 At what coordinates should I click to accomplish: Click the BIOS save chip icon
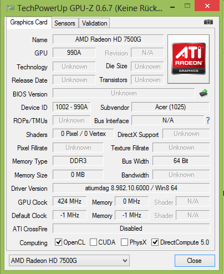203,93
